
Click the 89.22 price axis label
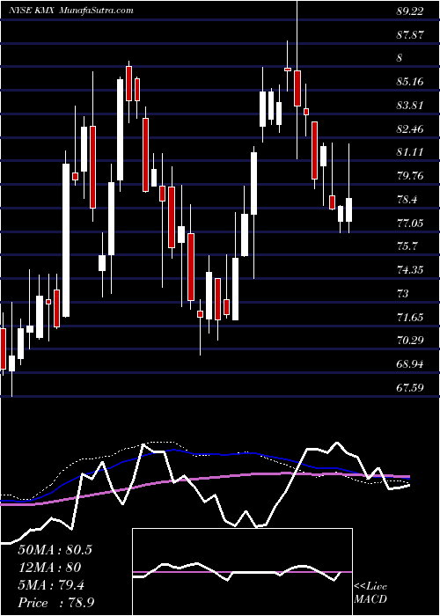point(410,11)
